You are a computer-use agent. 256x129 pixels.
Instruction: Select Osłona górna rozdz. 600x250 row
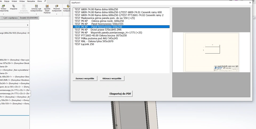click(x=121, y=21)
